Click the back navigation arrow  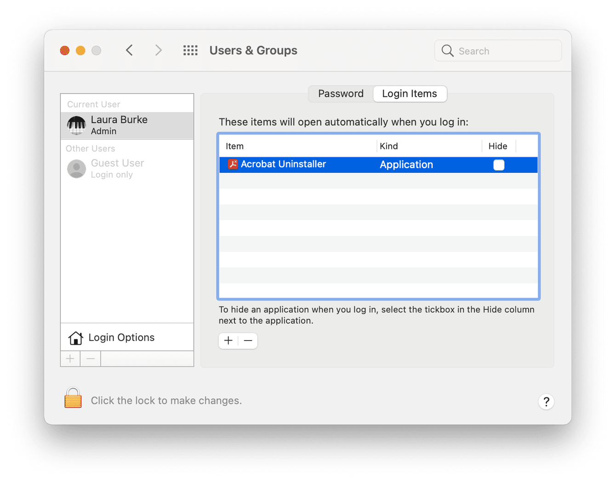pyautogui.click(x=129, y=51)
